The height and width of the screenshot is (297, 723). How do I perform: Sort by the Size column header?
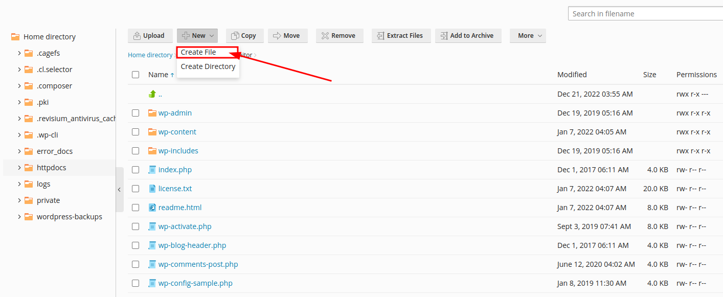650,75
